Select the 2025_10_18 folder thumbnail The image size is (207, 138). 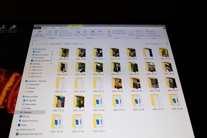pos(117,83)
